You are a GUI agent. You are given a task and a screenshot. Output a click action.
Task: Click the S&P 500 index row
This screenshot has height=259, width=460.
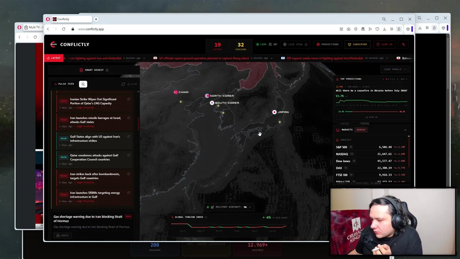pyautogui.click(x=370, y=147)
